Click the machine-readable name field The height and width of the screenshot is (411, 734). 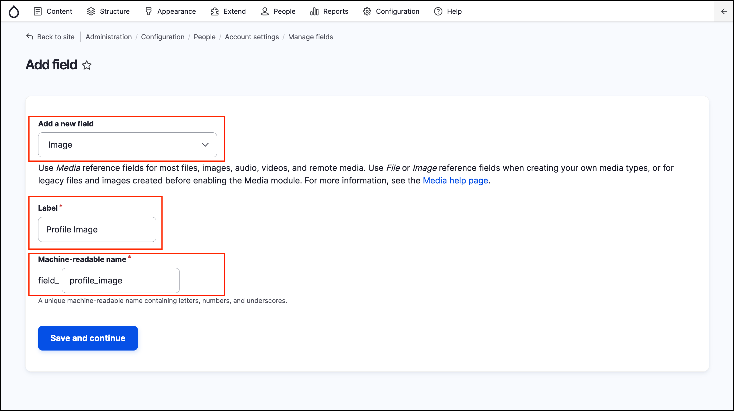[120, 280]
